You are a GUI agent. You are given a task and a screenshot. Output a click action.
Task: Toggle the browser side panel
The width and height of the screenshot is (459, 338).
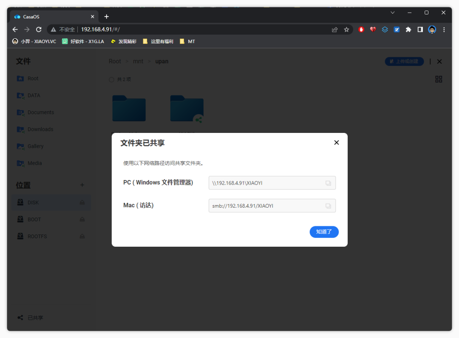pos(420,30)
